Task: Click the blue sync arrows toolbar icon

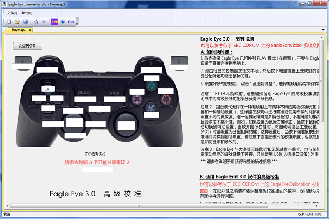Action: (x=36, y=22)
